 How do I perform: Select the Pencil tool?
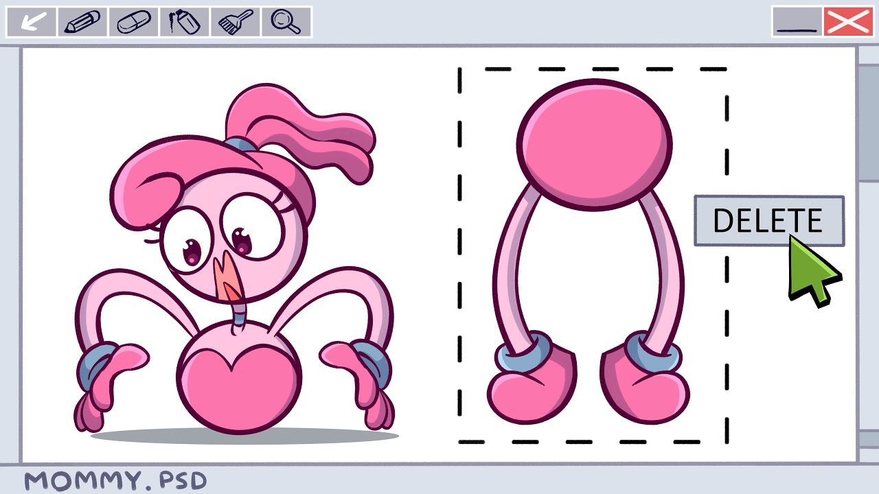[x=82, y=22]
